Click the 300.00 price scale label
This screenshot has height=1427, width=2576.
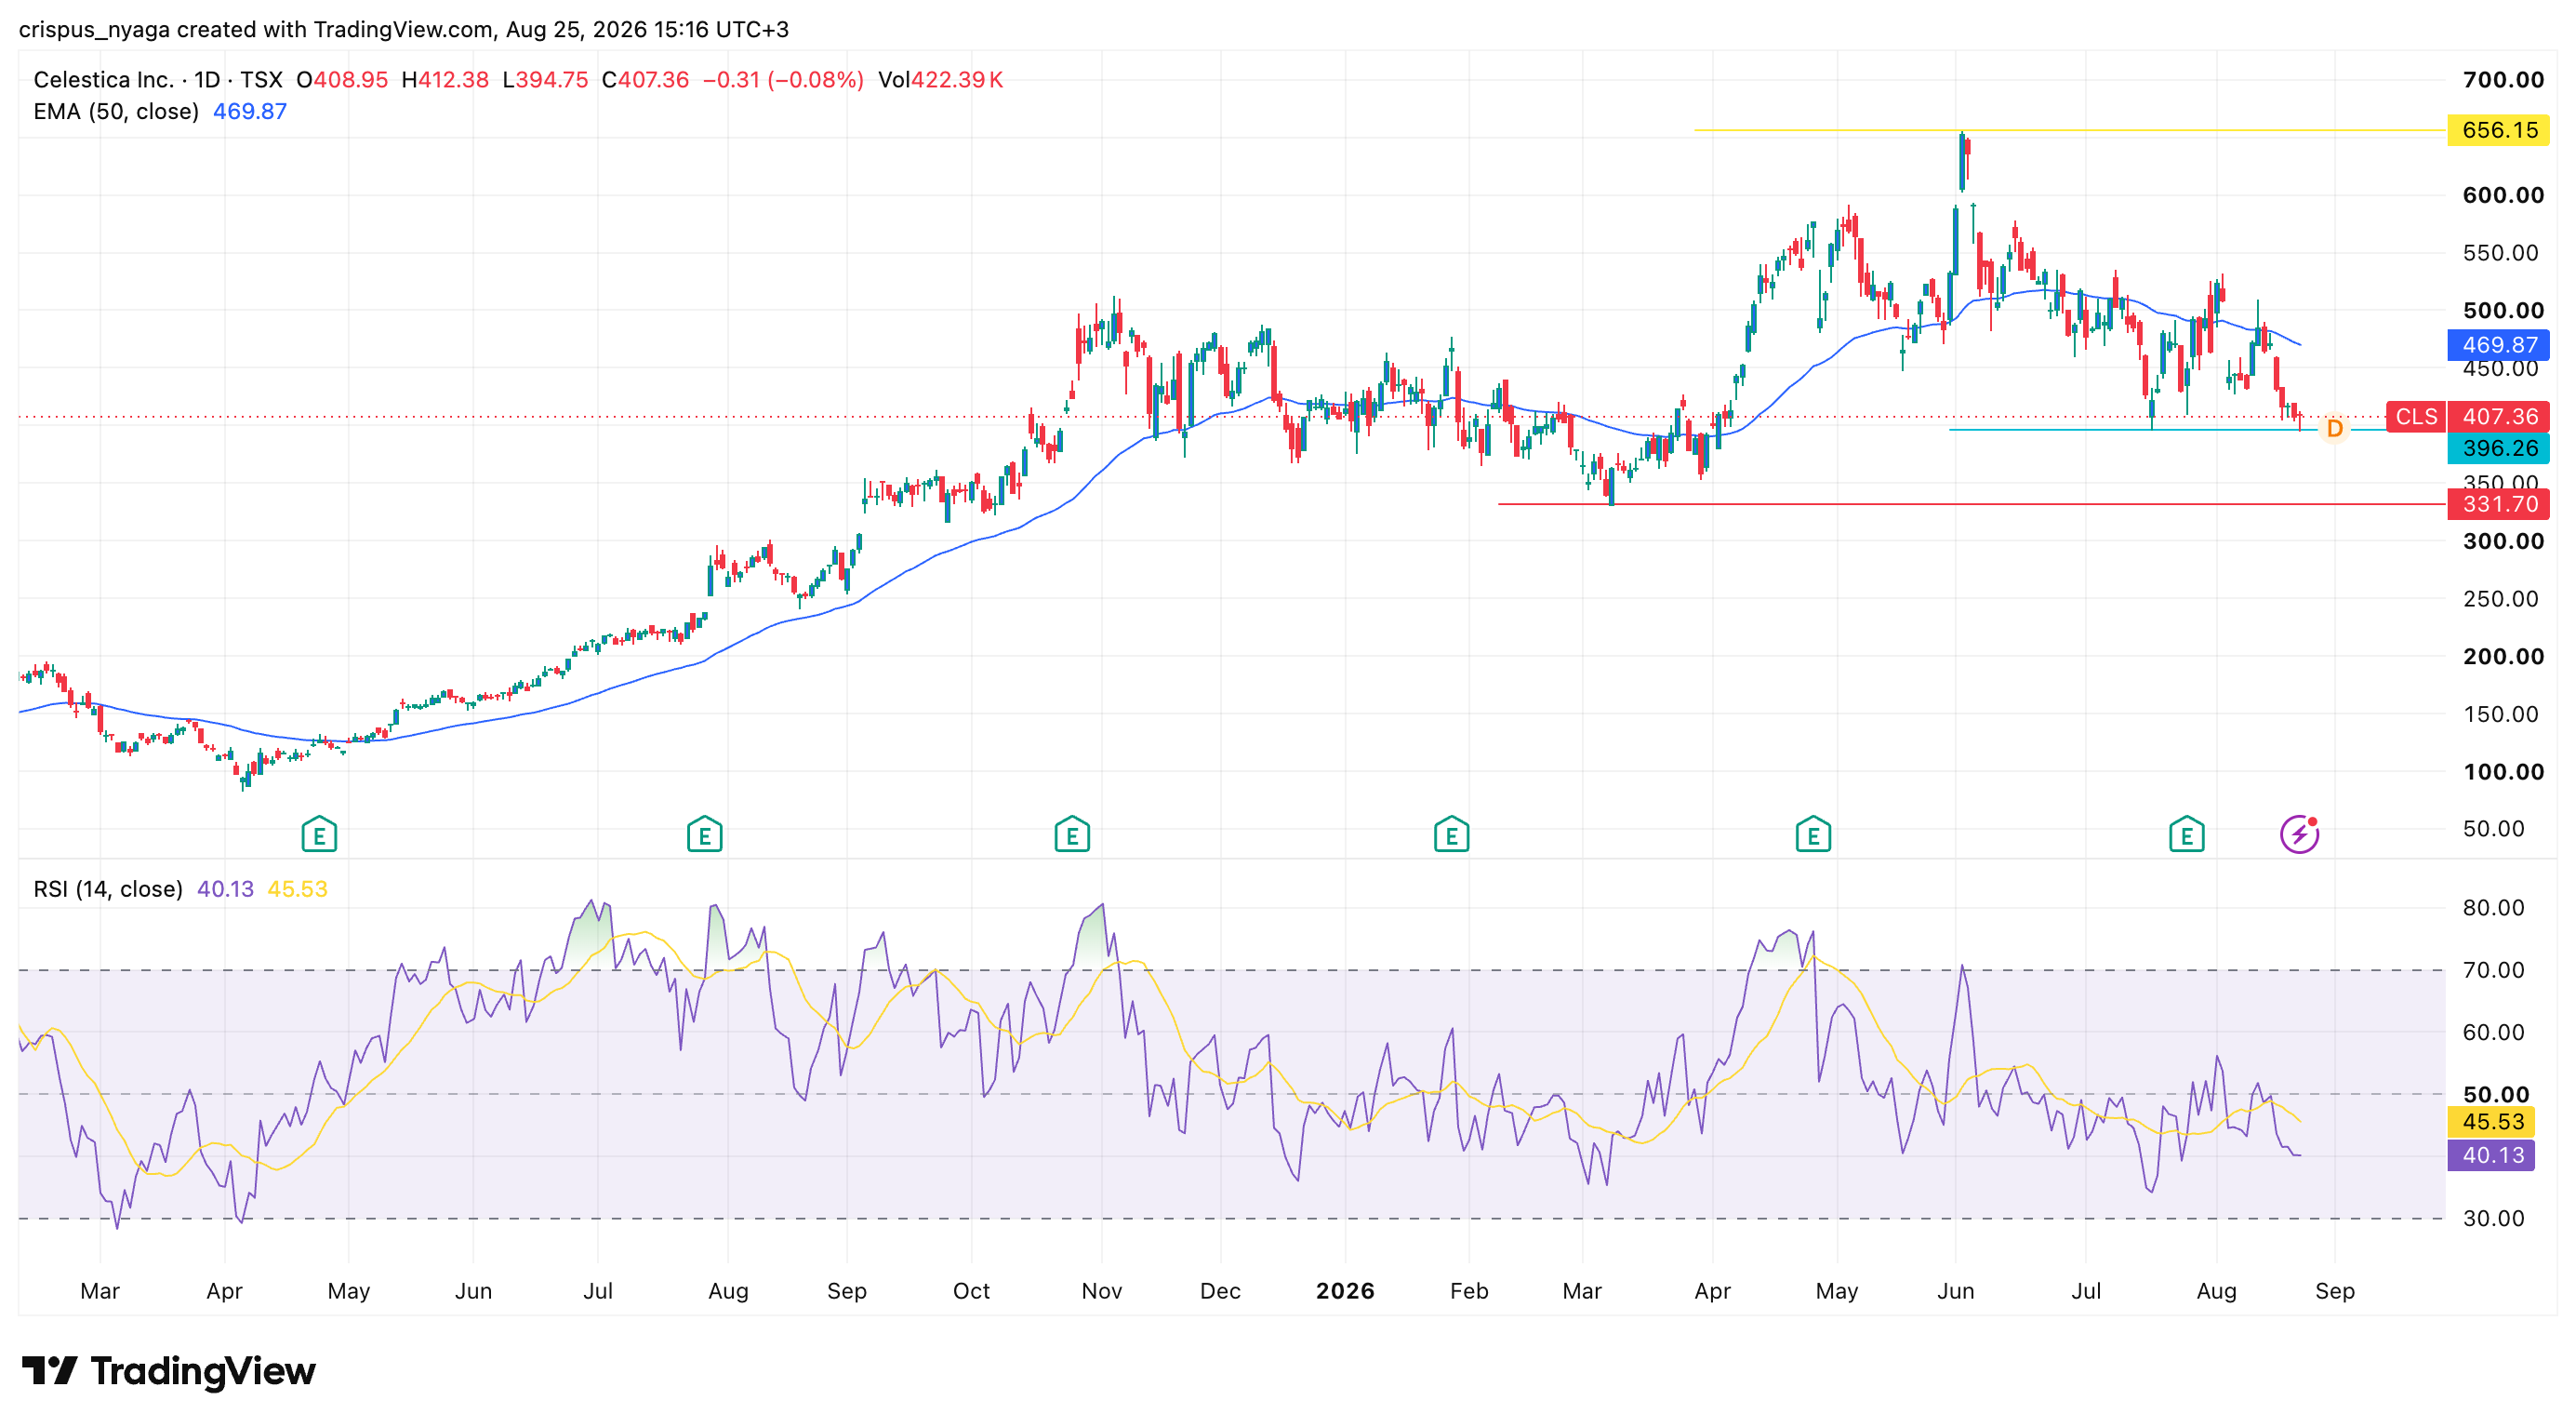coord(2503,541)
